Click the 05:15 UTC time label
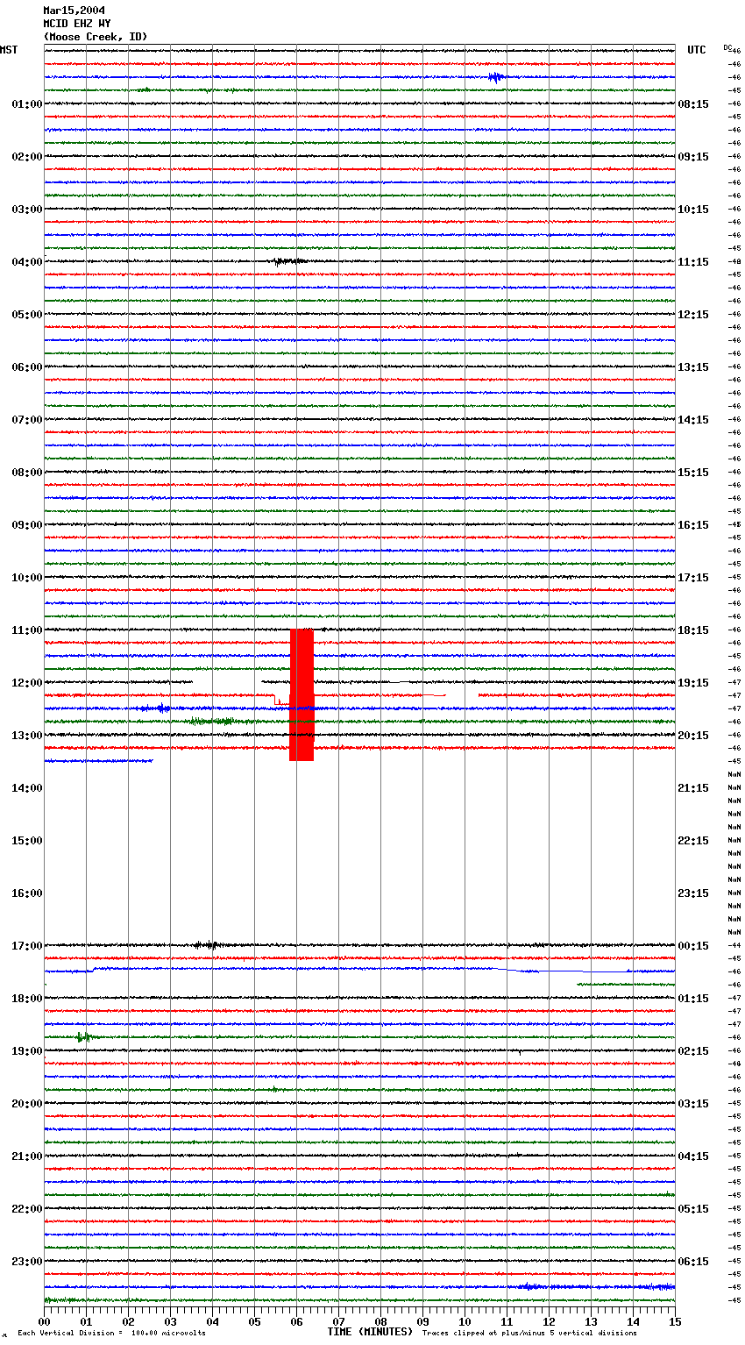This screenshot has height=1345, width=745. pos(693,1209)
